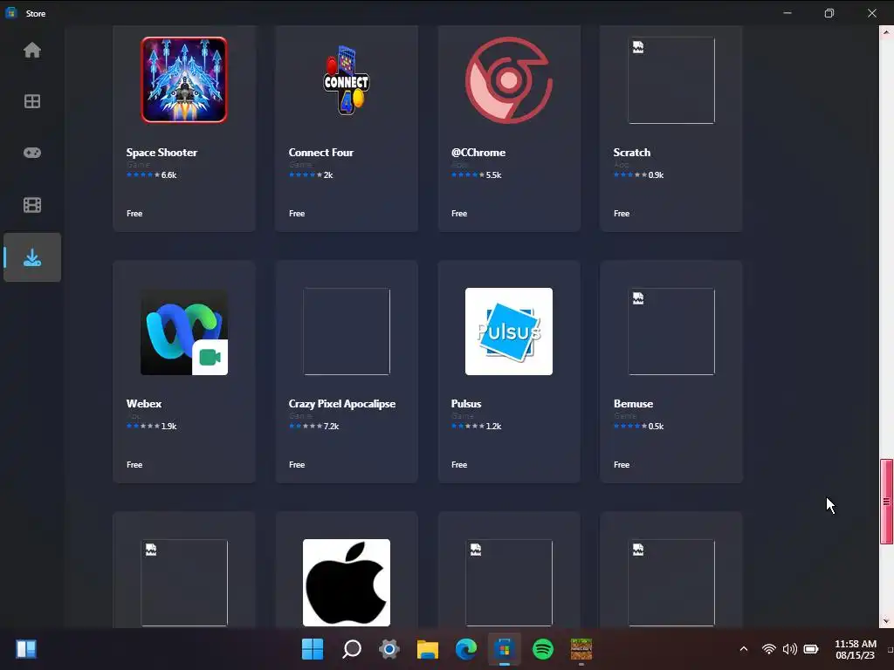
Task: Click Free price under Scratch
Action: [622, 214]
